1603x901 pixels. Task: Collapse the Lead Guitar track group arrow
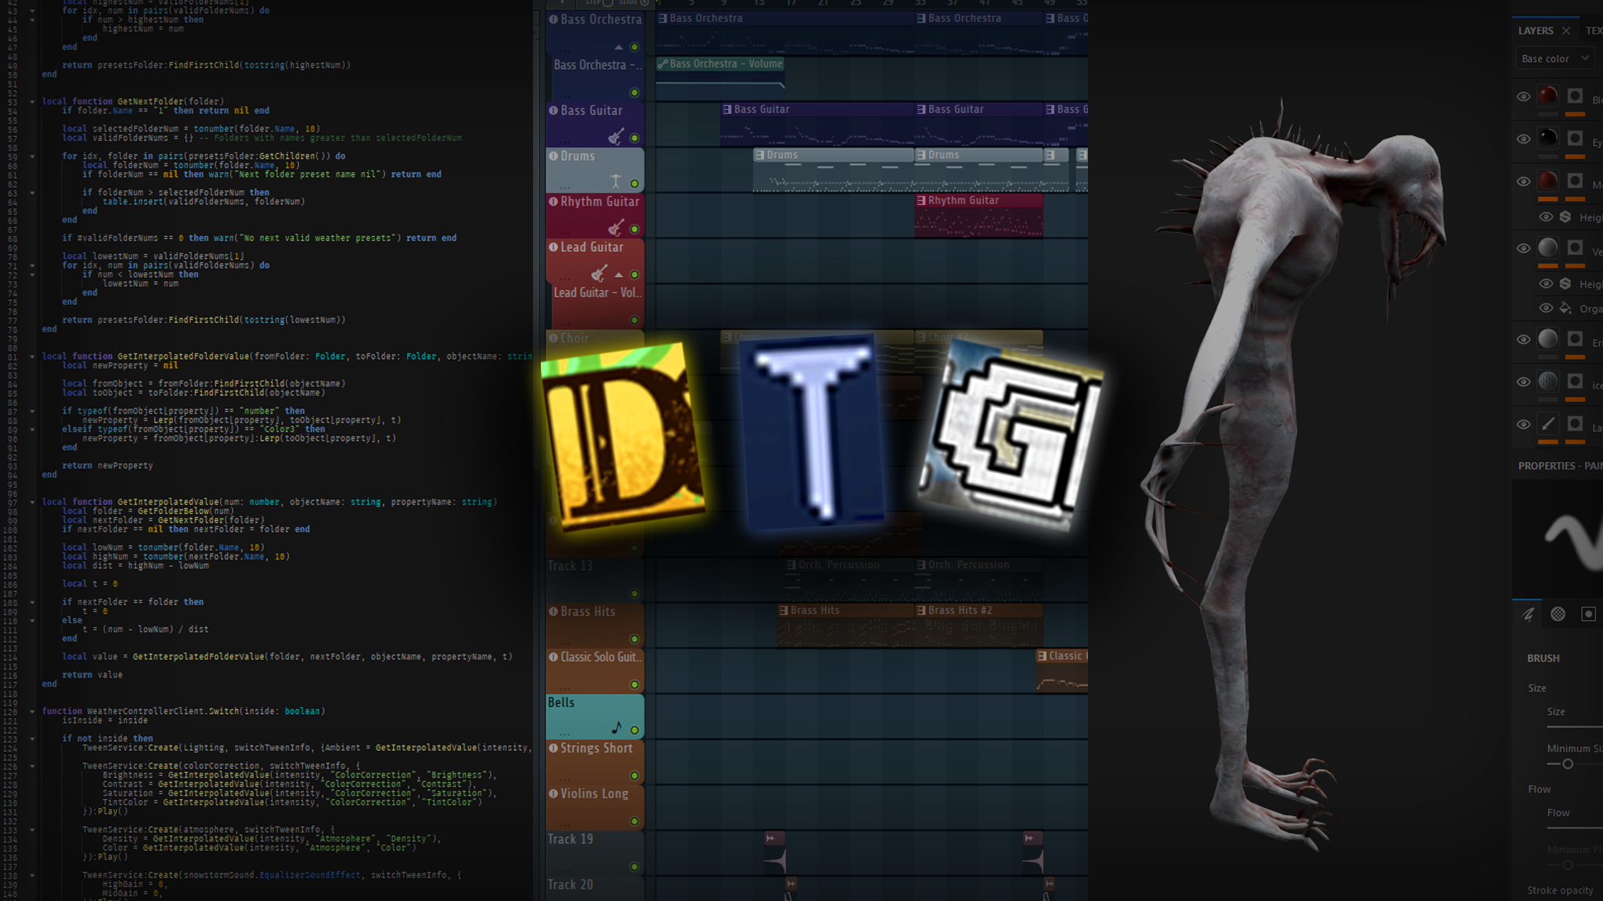tap(618, 275)
